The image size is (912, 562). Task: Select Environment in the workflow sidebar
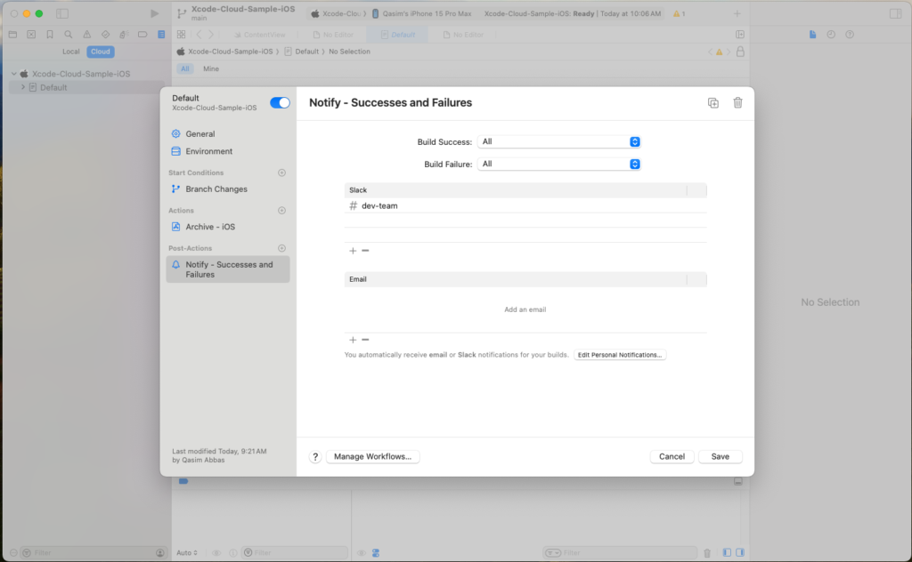coord(227,151)
